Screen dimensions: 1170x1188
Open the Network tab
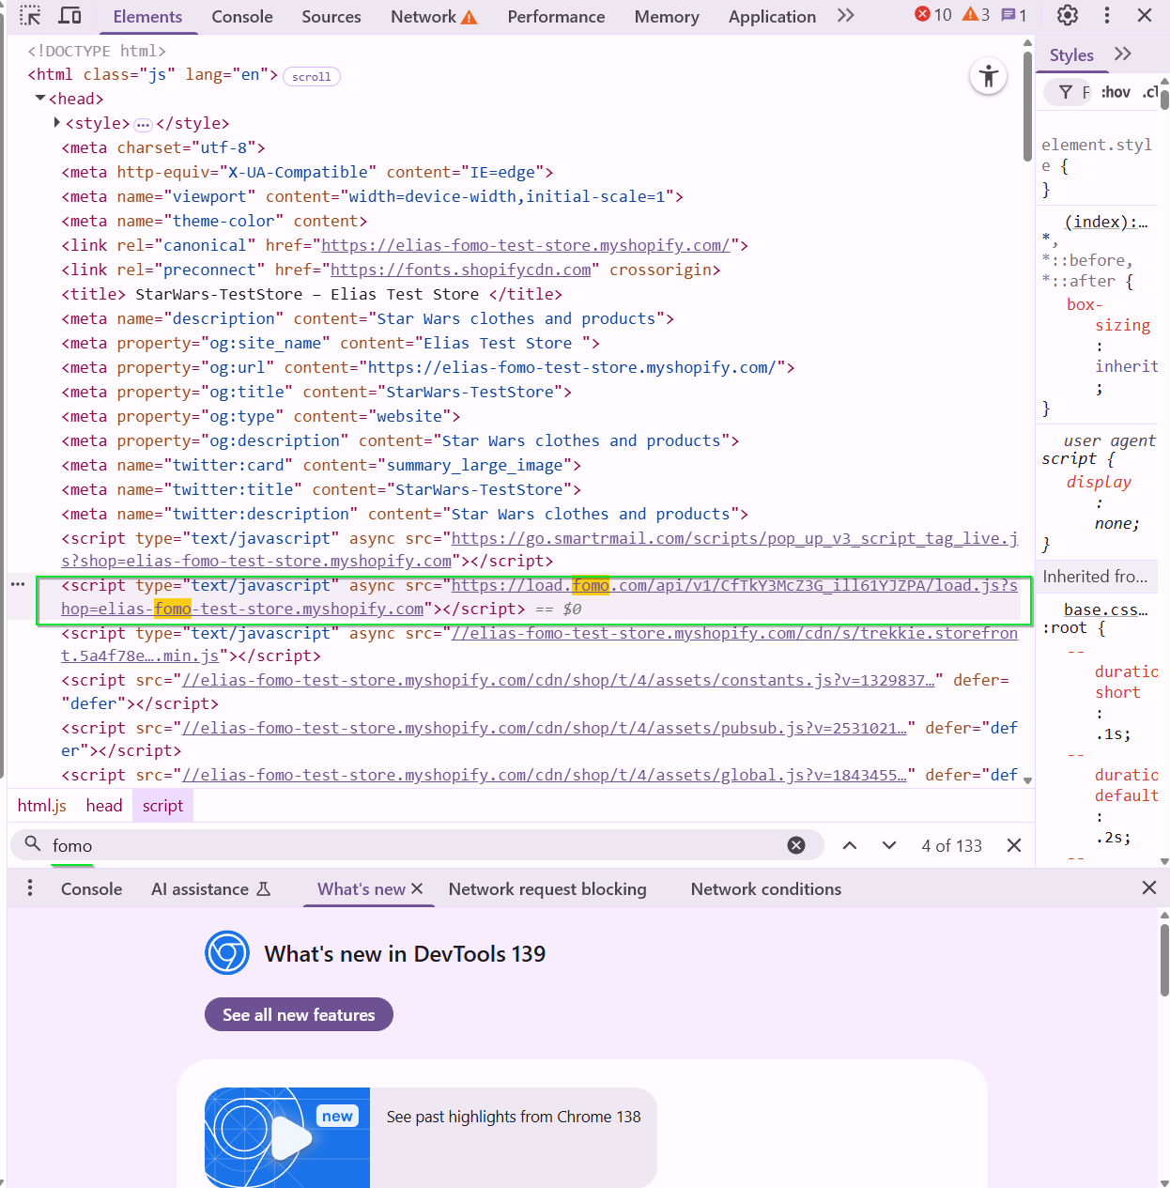coord(434,17)
